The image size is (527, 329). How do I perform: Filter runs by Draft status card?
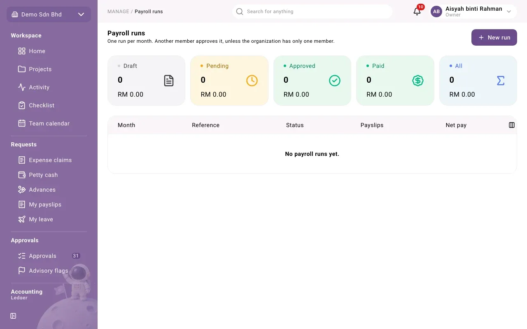[146, 81]
